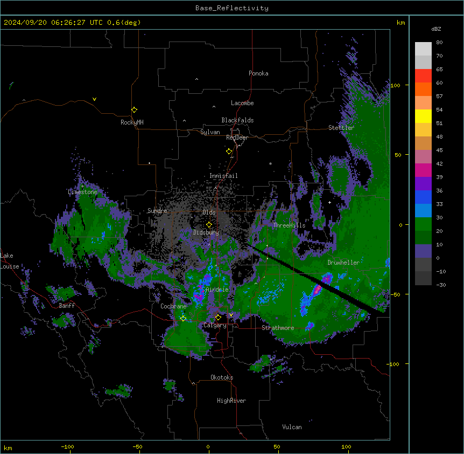Select the Strathmore city label
The height and width of the screenshot is (454, 464).
(278, 328)
